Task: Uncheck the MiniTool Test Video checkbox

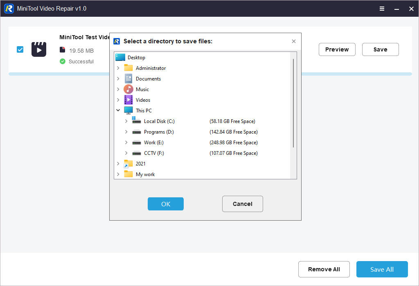Action: coord(20,49)
